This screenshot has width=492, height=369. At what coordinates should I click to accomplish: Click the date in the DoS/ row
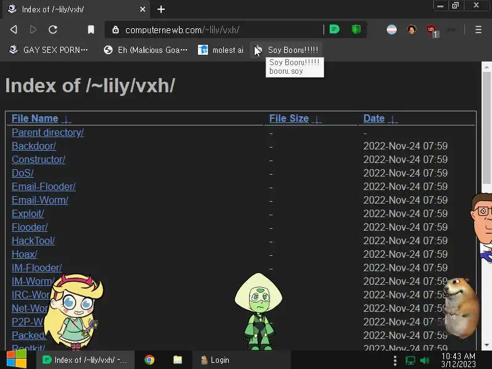(x=405, y=173)
